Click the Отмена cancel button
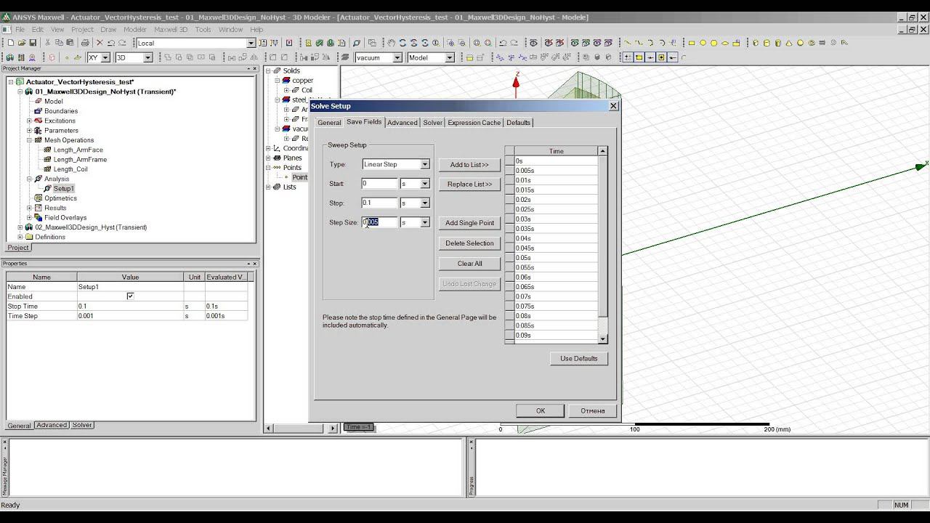Screen dimensions: 930x523 pyautogui.click(x=593, y=411)
